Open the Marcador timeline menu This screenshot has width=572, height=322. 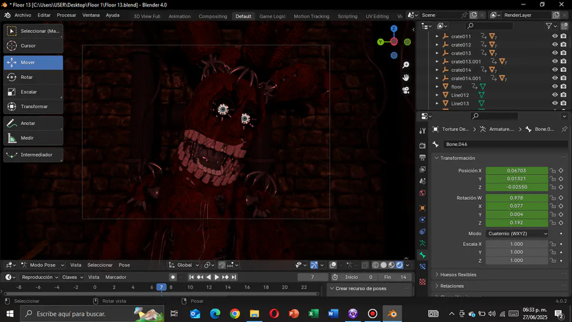click(x=116, y=277)
